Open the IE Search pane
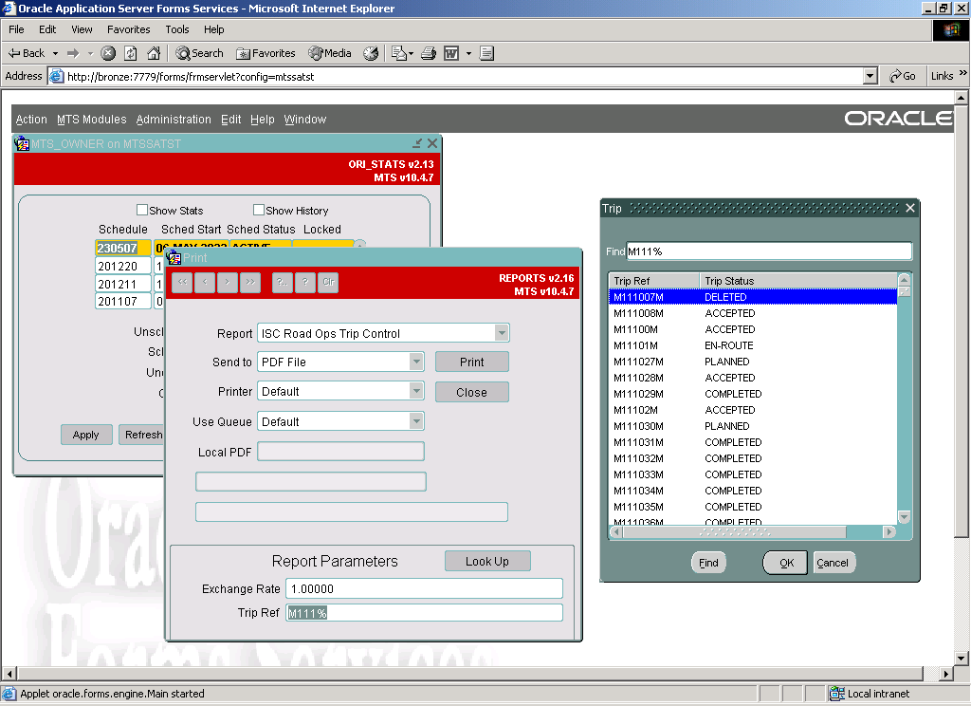 tap(199, 53)
